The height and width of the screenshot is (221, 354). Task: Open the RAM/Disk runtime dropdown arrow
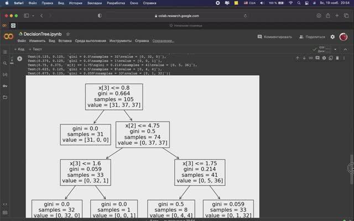tap(335, 49)
